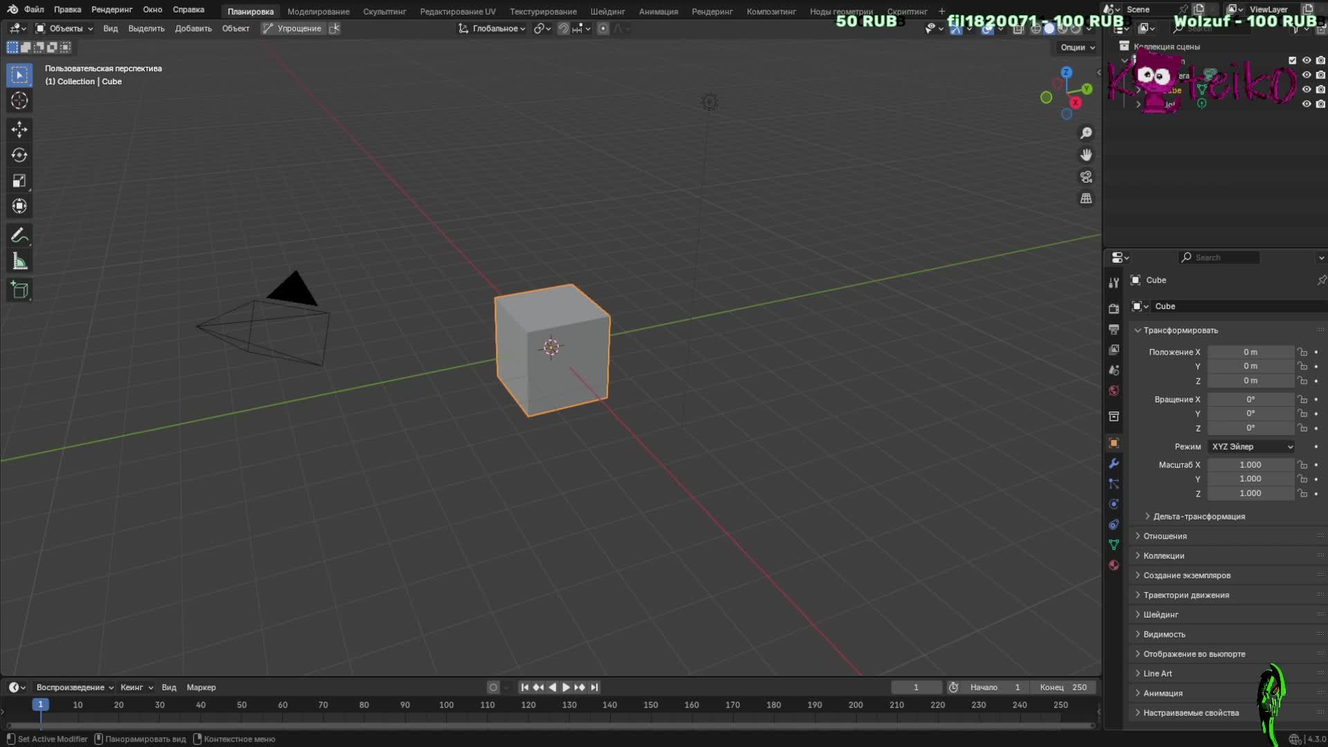
Task: Open the XYZ Euler rotation mode dropdown
Action: [1251, 447]
